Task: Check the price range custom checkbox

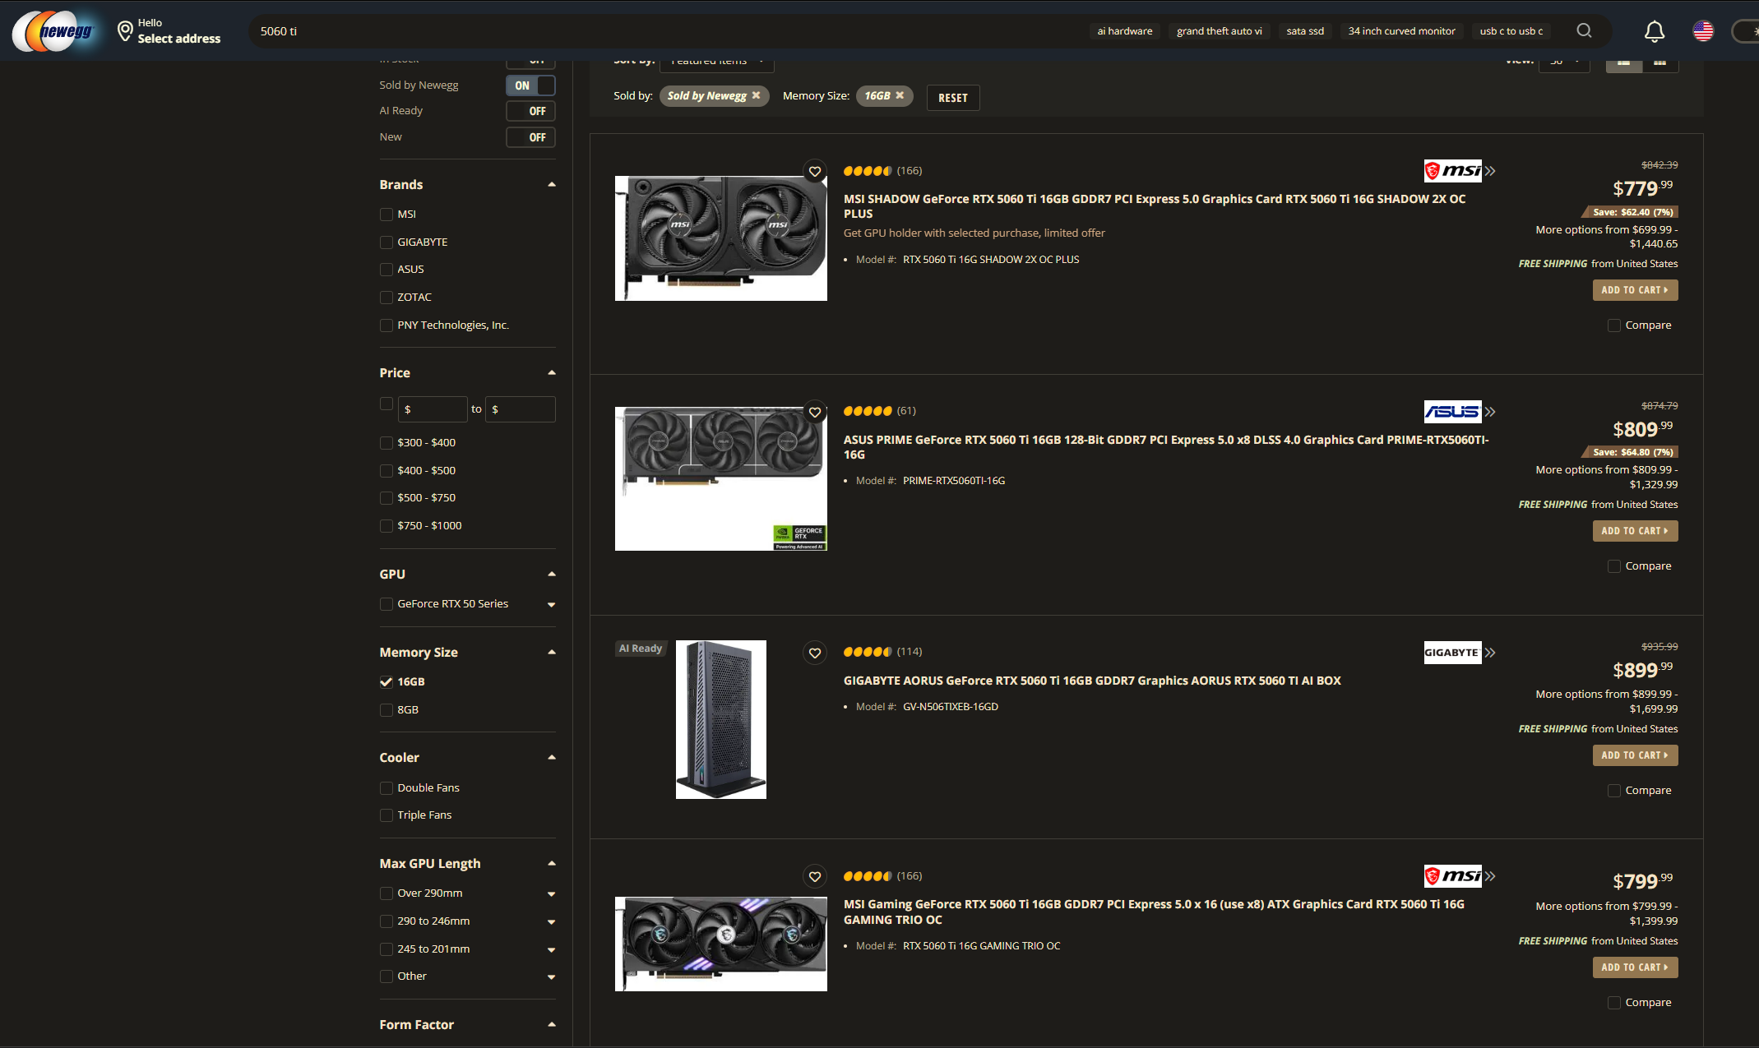Action: (x=387, y=404)
